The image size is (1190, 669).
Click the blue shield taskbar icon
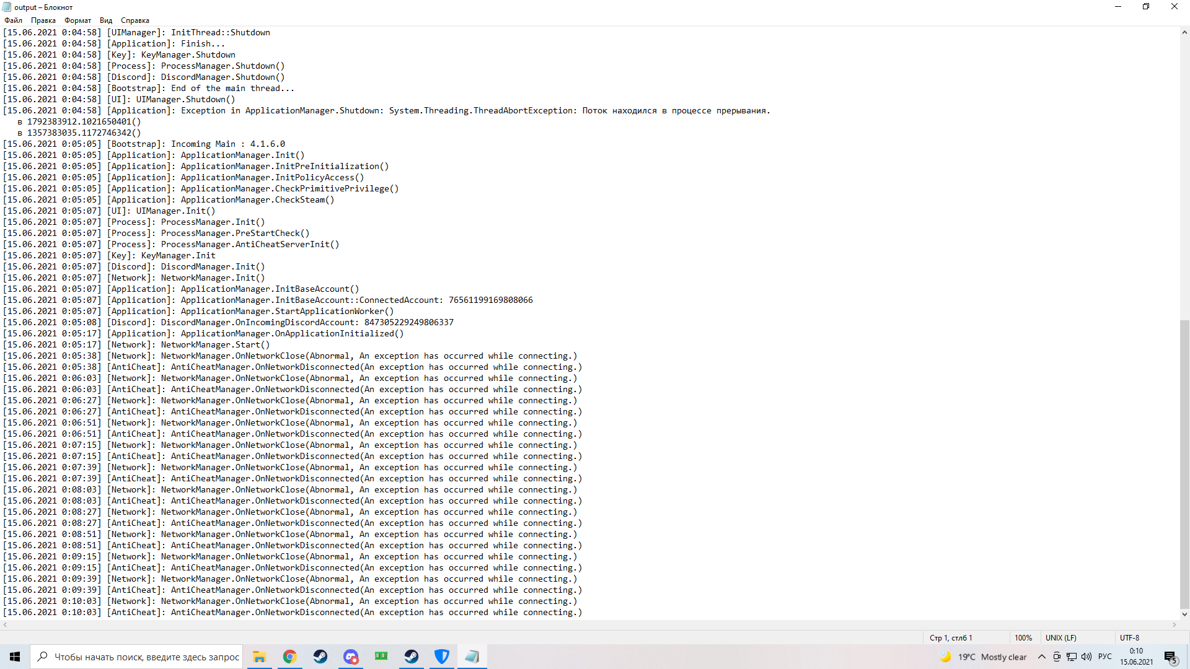(442, 657)
